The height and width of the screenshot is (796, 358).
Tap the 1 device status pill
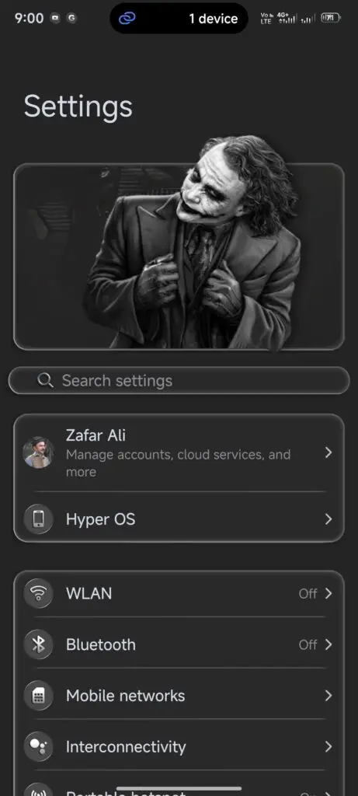tap(179, 19)
